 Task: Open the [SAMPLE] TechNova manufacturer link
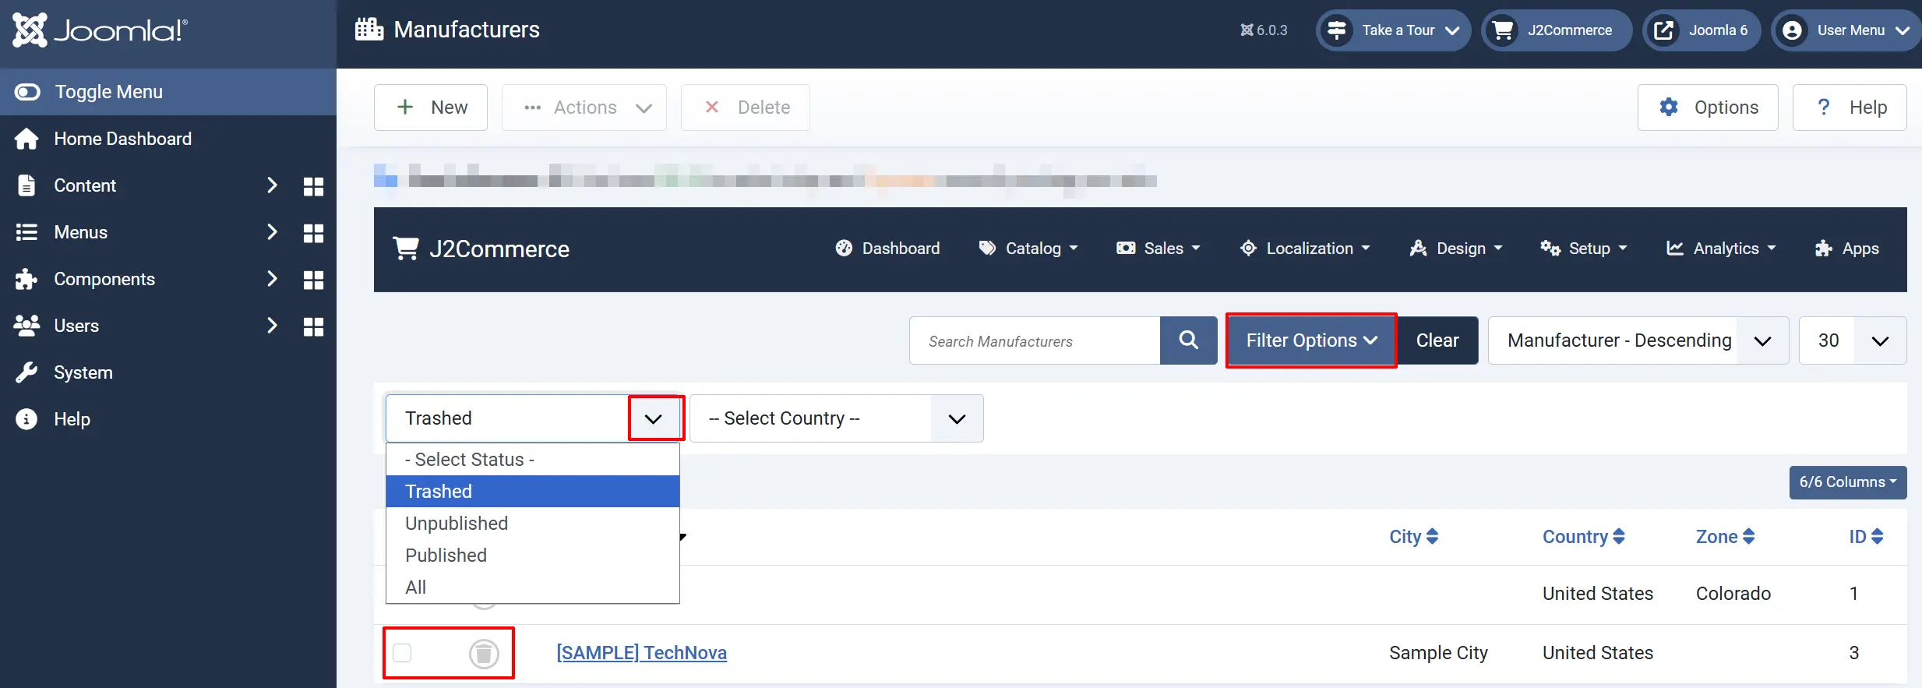point(642,653)
